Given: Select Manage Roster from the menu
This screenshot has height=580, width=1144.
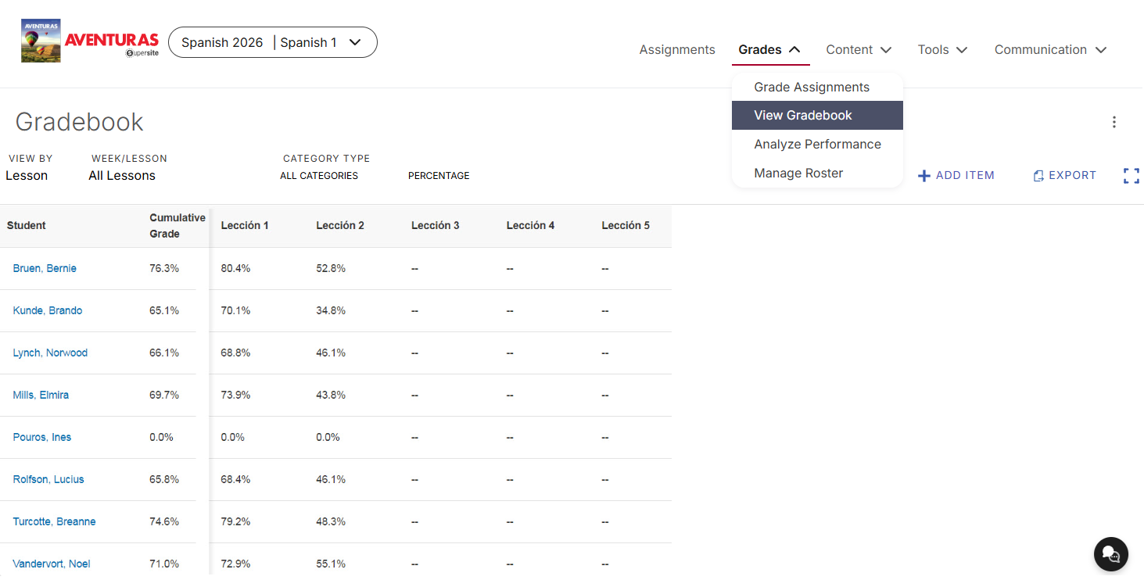Looking at the screenshot, I should click(x=817, y=173).
